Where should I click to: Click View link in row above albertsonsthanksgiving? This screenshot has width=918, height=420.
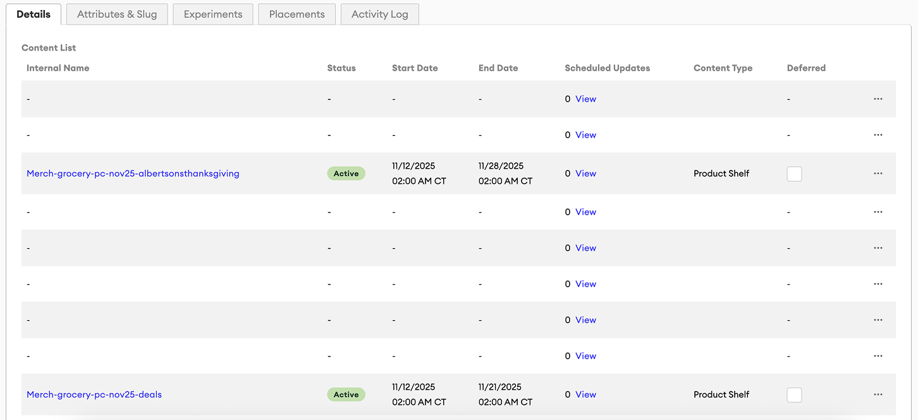click(x=585, y=135)
